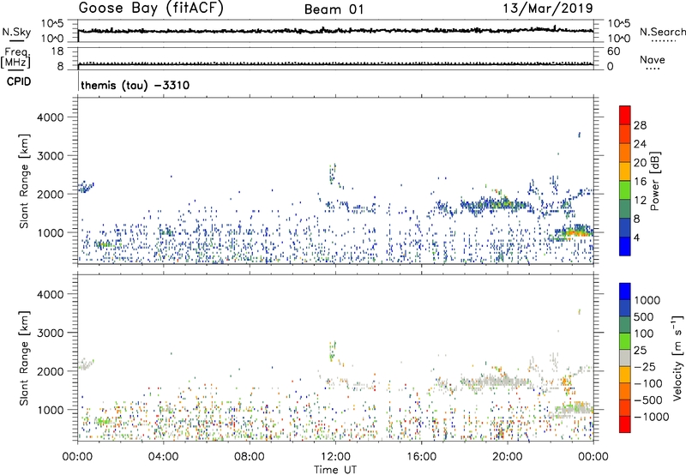Viewport: 686px width, 475px height.
Task: Click the 'Goose Bay (fitACF)' title text
Action: click(x=151, y=9)
